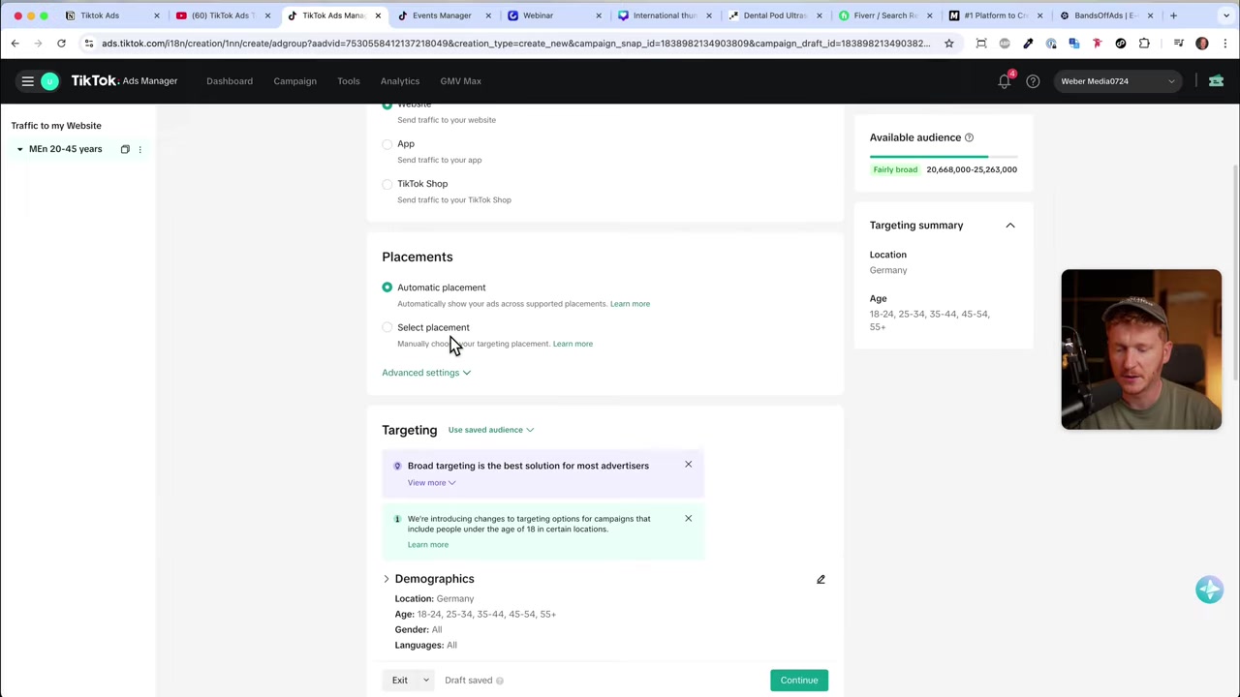
Task: Open Learn more for Select placement
Action: (573, 344)
